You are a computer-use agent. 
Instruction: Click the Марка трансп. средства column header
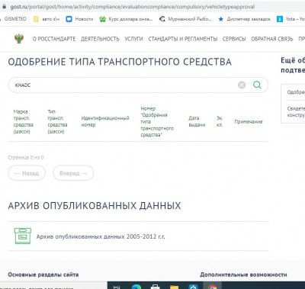click(24, 121)
